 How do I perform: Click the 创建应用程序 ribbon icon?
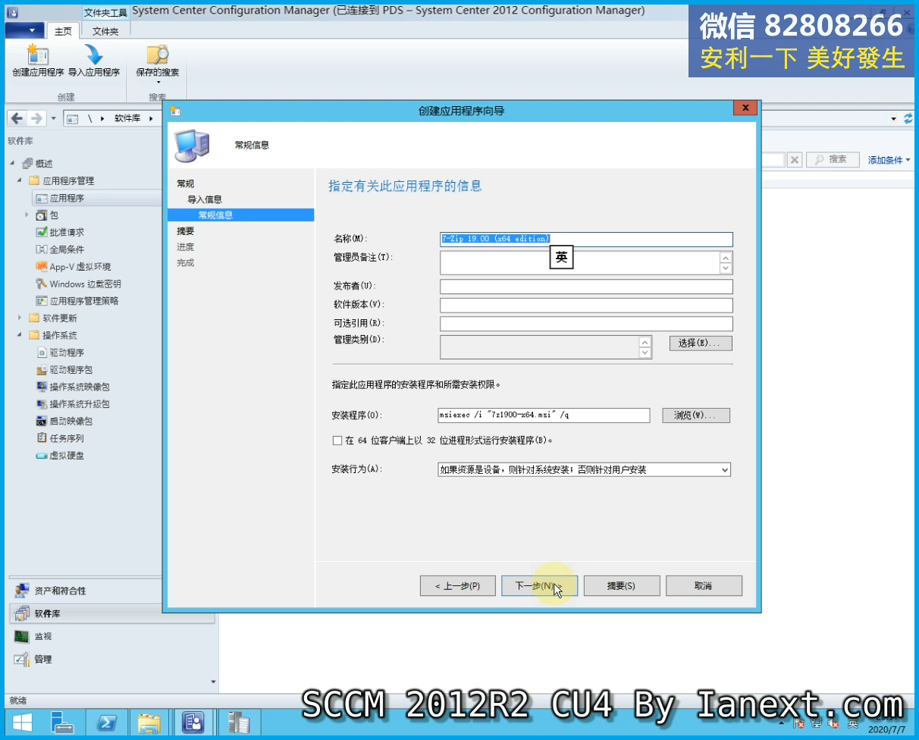click(x=37, y=55)
